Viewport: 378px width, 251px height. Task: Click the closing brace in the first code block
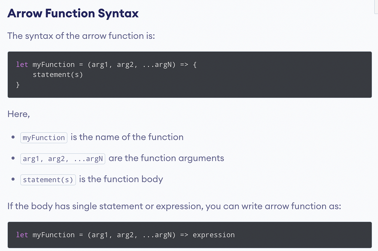click(x=18, y=84)
